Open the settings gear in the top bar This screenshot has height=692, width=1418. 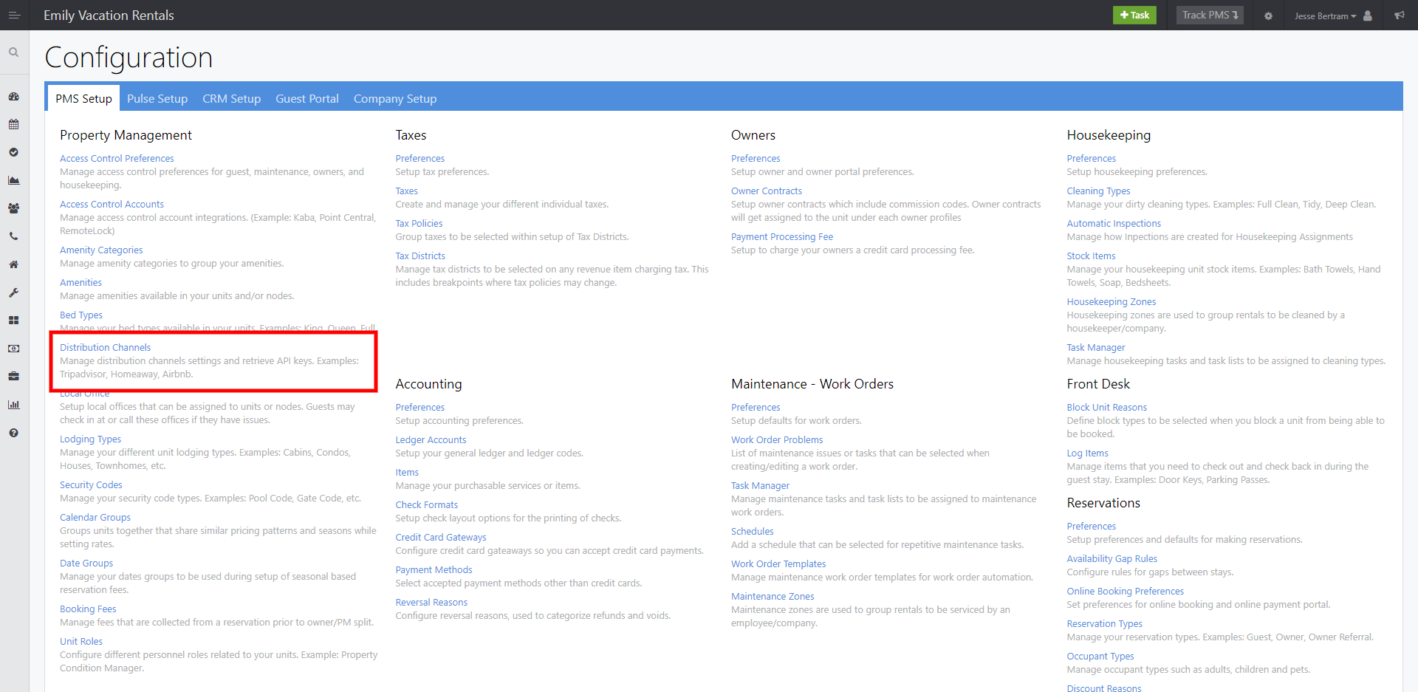1268,16
